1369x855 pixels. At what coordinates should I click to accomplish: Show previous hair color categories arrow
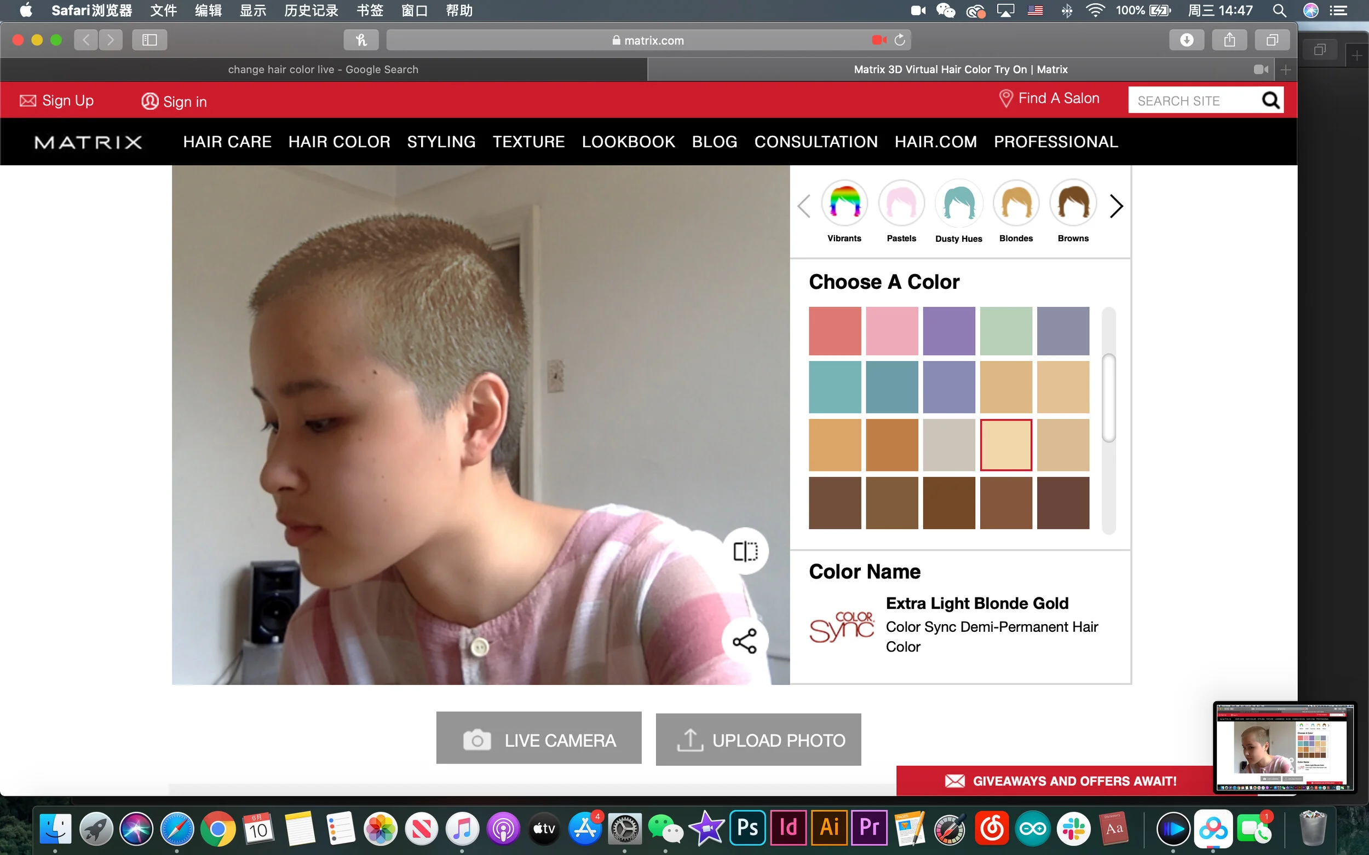point(804,206)
